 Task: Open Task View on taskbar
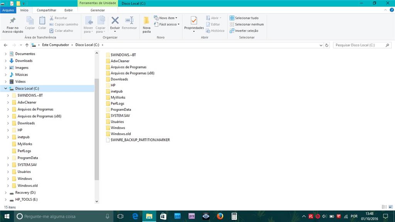pos(120,216)
